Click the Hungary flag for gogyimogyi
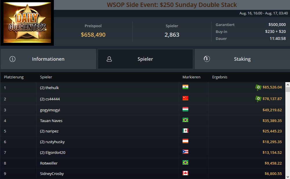 (x=185, y=109)
